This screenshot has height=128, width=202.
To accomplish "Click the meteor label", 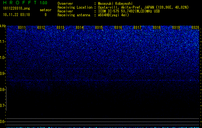I will (46, 10).
